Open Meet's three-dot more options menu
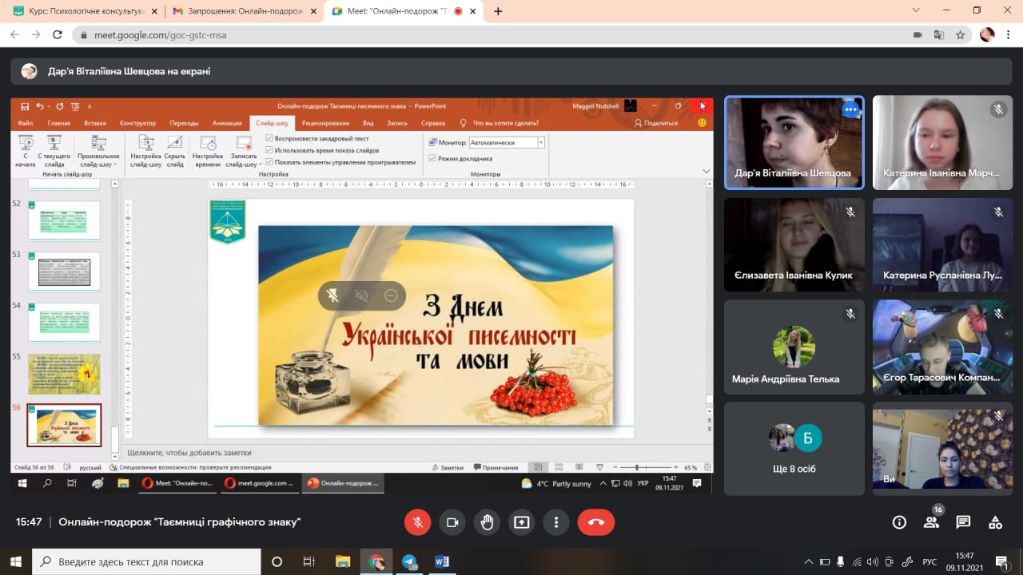This screenshot has height=575, width=1023. [x=556, y=522]
